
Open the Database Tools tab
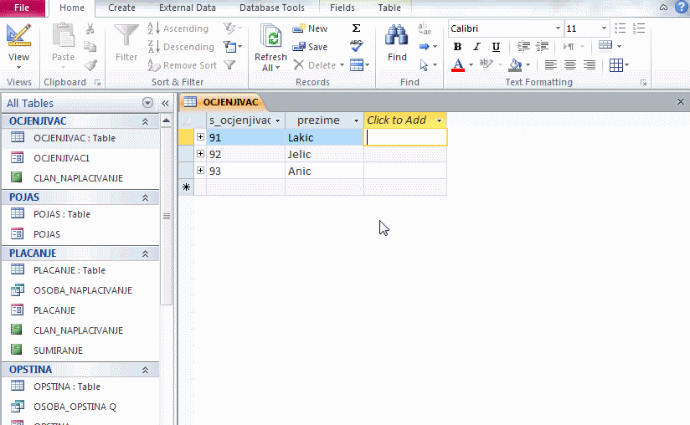(x=271, y=8)
